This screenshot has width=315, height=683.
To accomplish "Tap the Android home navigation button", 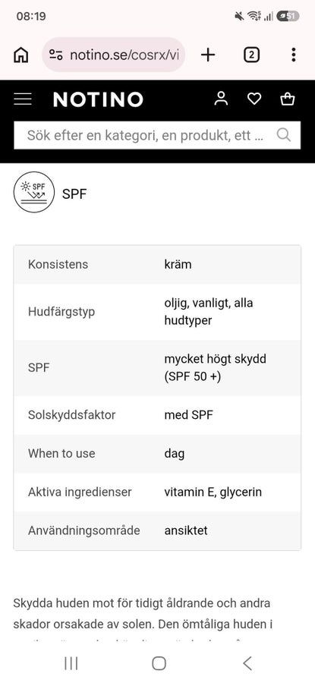I will click(x=159, y=663).
